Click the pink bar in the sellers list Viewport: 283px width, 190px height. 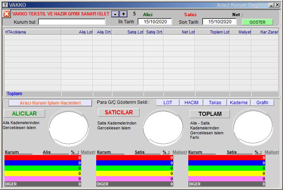[x=135, y=179]
